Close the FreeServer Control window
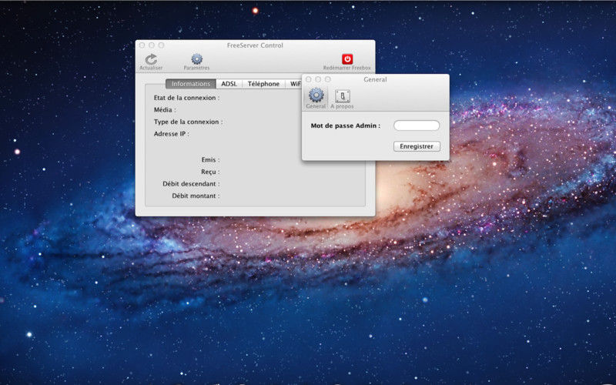This screenshot has width=616, height=385. 142,45
